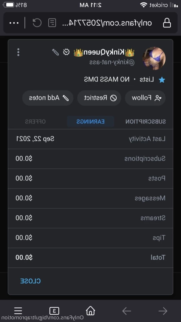181x322 pixels.
Task: Open the tabs counter showing 3
Action: 54,311
